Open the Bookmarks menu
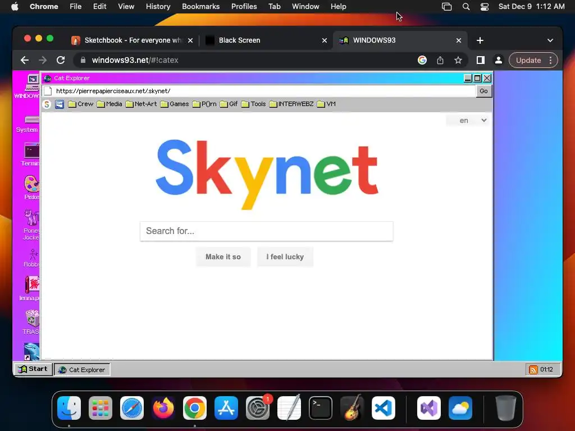 pos(200,7)
